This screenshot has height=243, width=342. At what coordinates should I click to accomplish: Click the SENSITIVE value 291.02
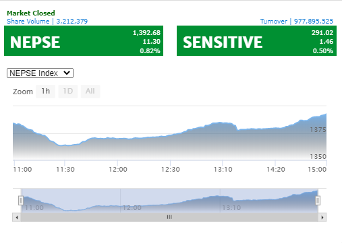pos(322,33)
